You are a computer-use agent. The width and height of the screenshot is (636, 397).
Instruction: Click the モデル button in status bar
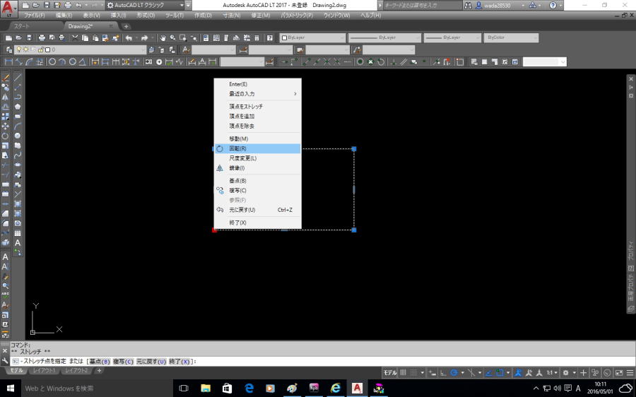coord(390,373)
